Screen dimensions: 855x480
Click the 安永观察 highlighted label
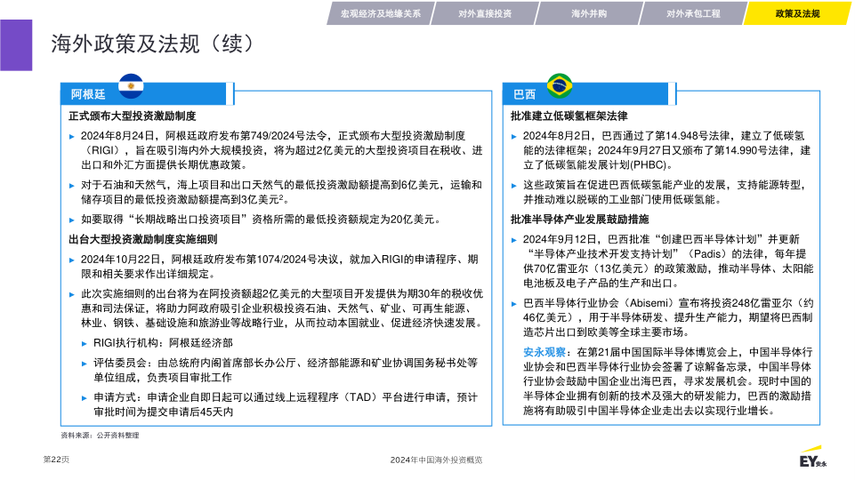point(544,352)
